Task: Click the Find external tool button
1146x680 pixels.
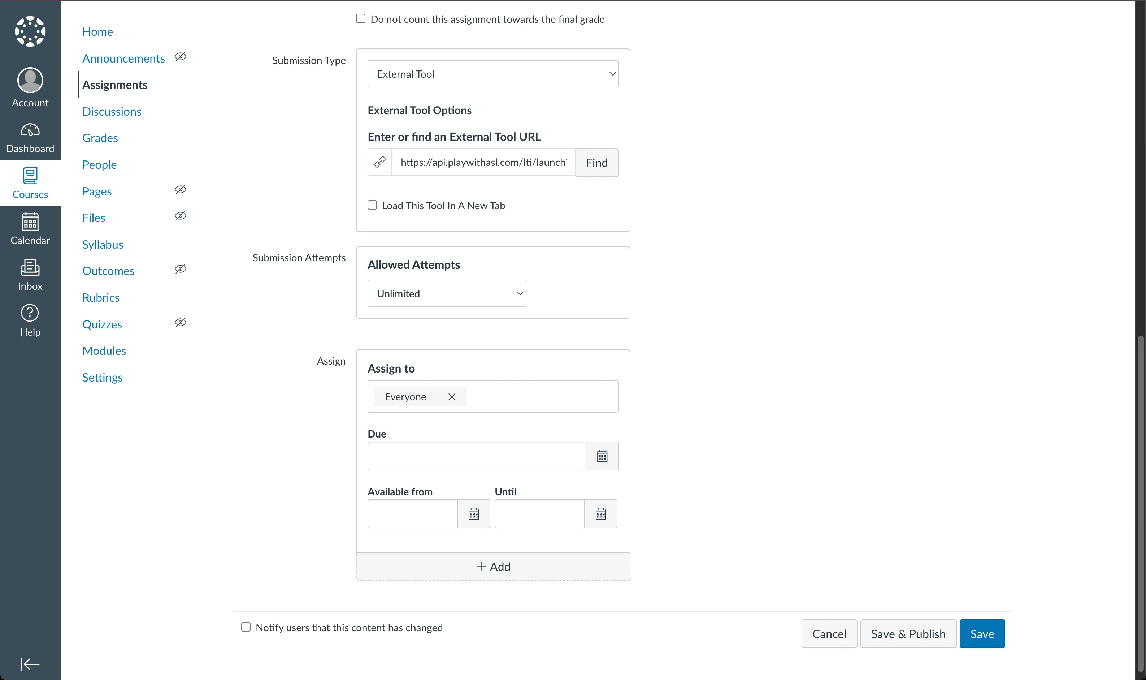Action: tap(596, 162)
